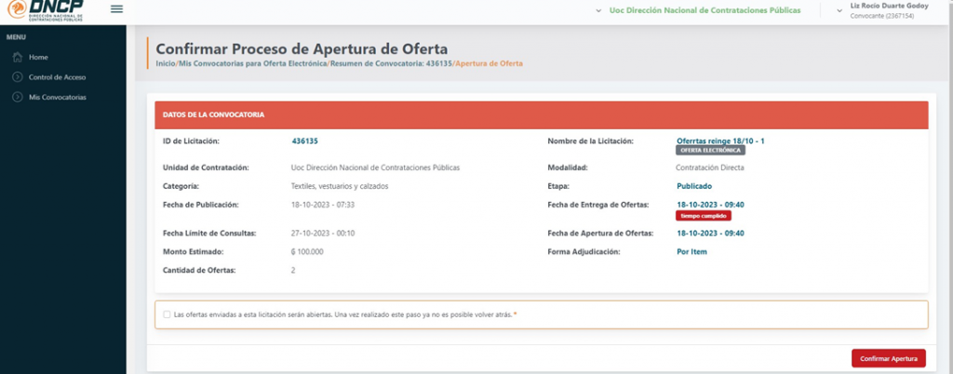Click the OFERTA ELECTRÓNICA badge
Viewport: 953px width, 374px height.
pos(710,150)
